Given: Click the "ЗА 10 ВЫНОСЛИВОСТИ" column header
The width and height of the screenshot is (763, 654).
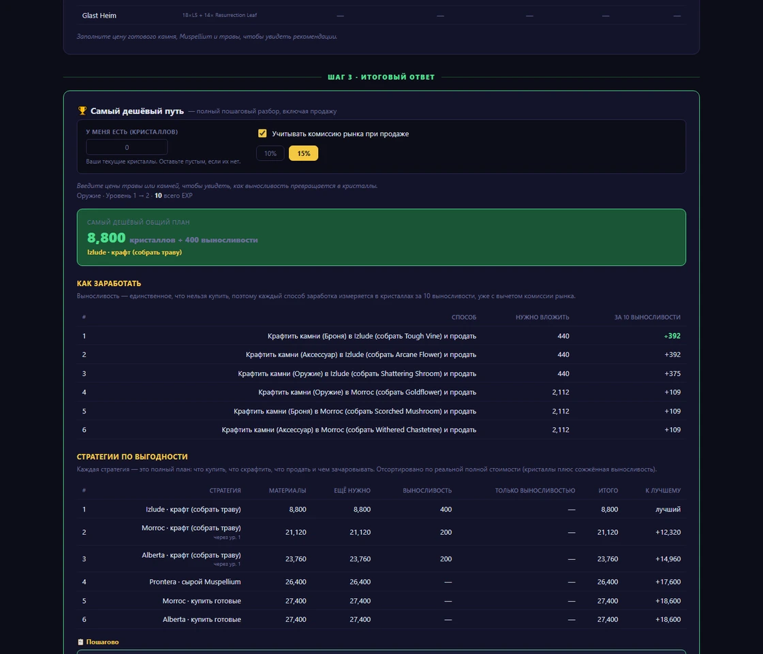Looking at the screenshot, I should (647, 317).
